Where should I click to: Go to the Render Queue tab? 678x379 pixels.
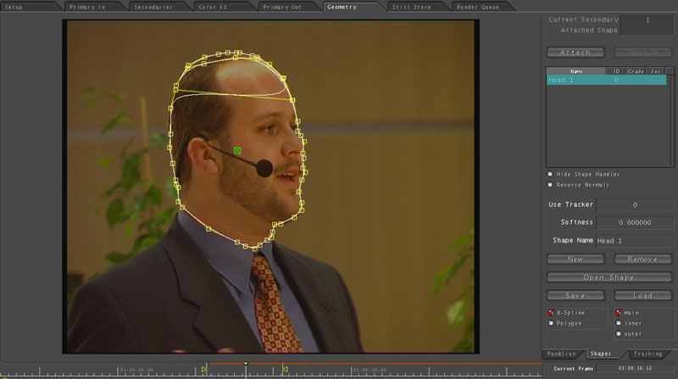480,7
